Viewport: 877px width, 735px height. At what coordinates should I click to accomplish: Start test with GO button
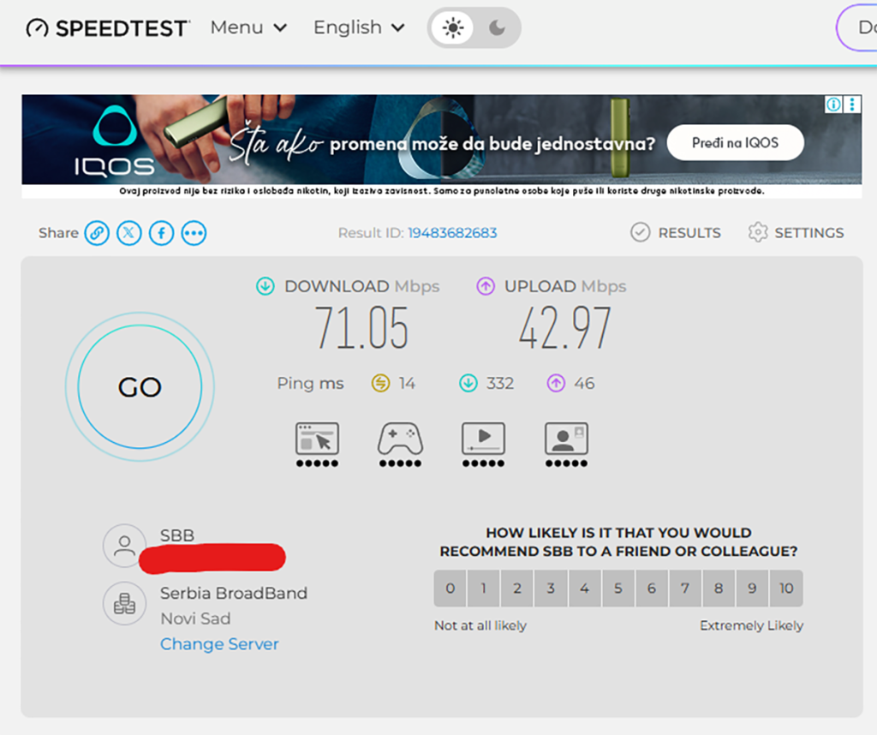140,386
